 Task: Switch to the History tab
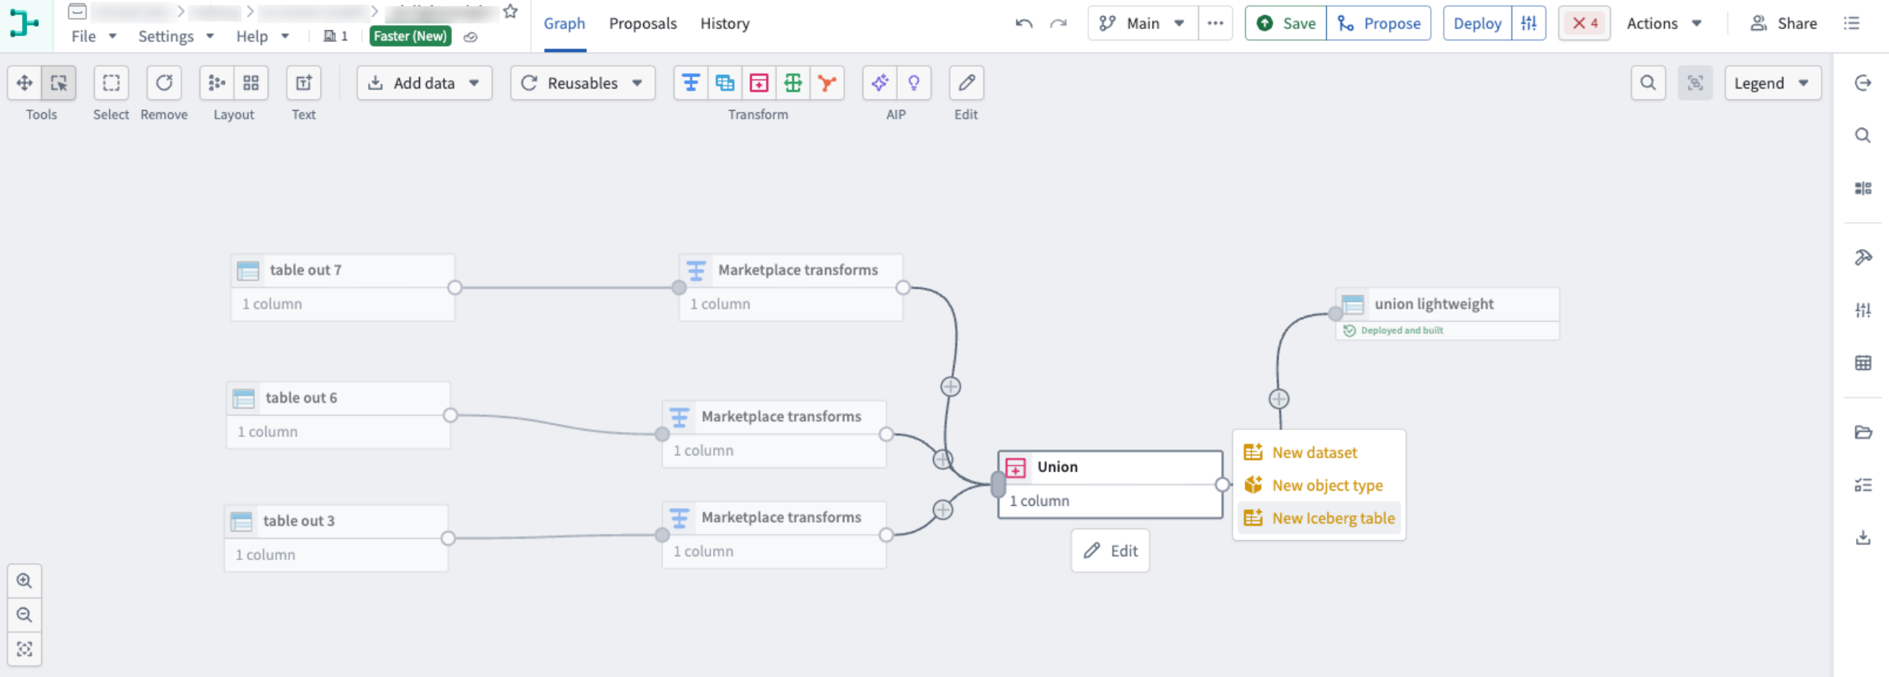point(725,24)
